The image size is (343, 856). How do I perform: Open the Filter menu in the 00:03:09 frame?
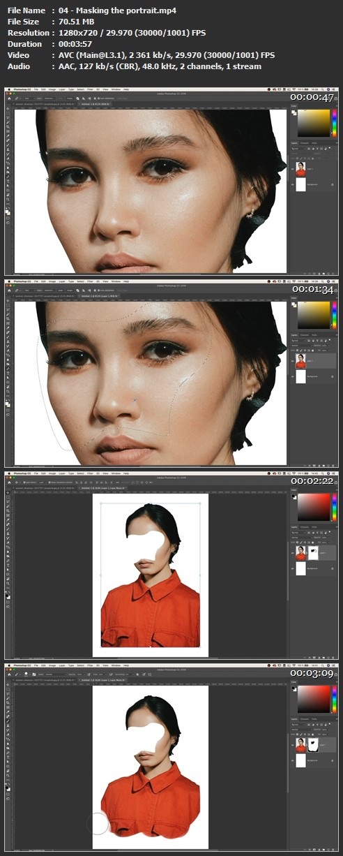coord(90,665)
